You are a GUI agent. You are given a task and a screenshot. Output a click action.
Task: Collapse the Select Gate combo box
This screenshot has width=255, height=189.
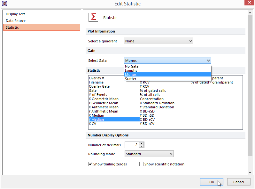[x=208, y=61]
